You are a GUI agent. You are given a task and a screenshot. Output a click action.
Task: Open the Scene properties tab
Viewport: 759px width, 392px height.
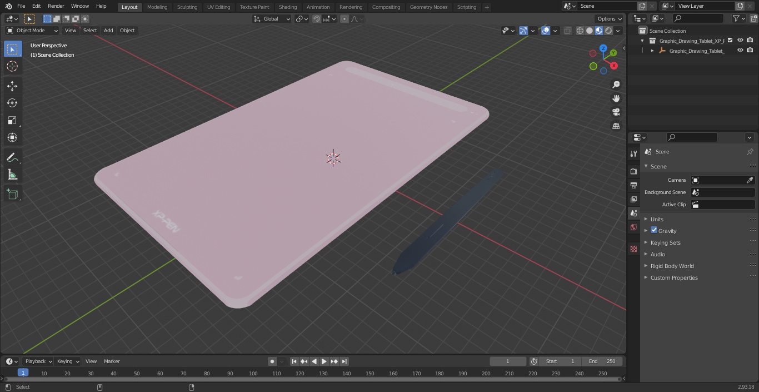click(633, 213)
